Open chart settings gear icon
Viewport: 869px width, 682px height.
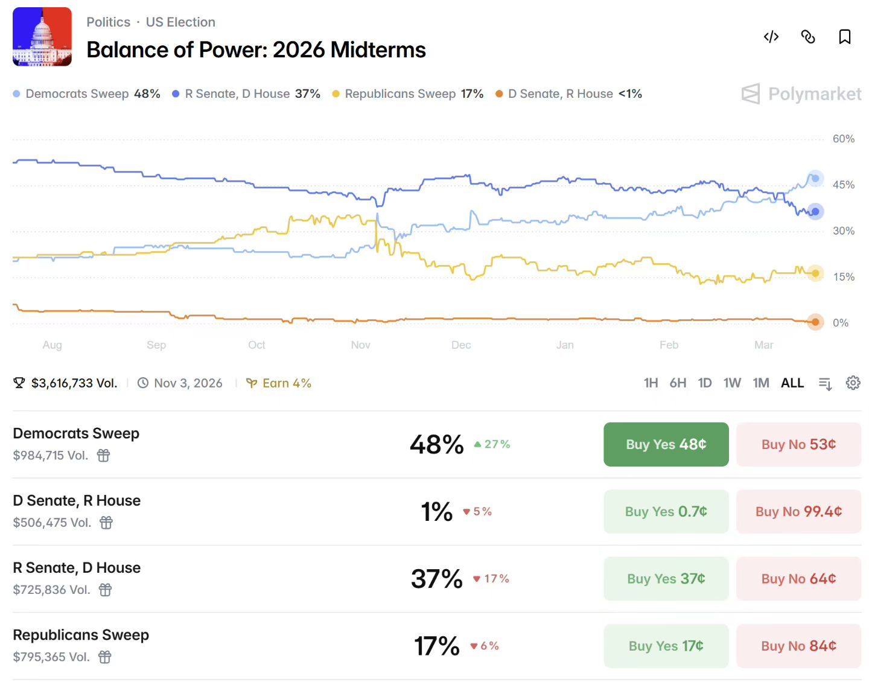click(853, 383)
